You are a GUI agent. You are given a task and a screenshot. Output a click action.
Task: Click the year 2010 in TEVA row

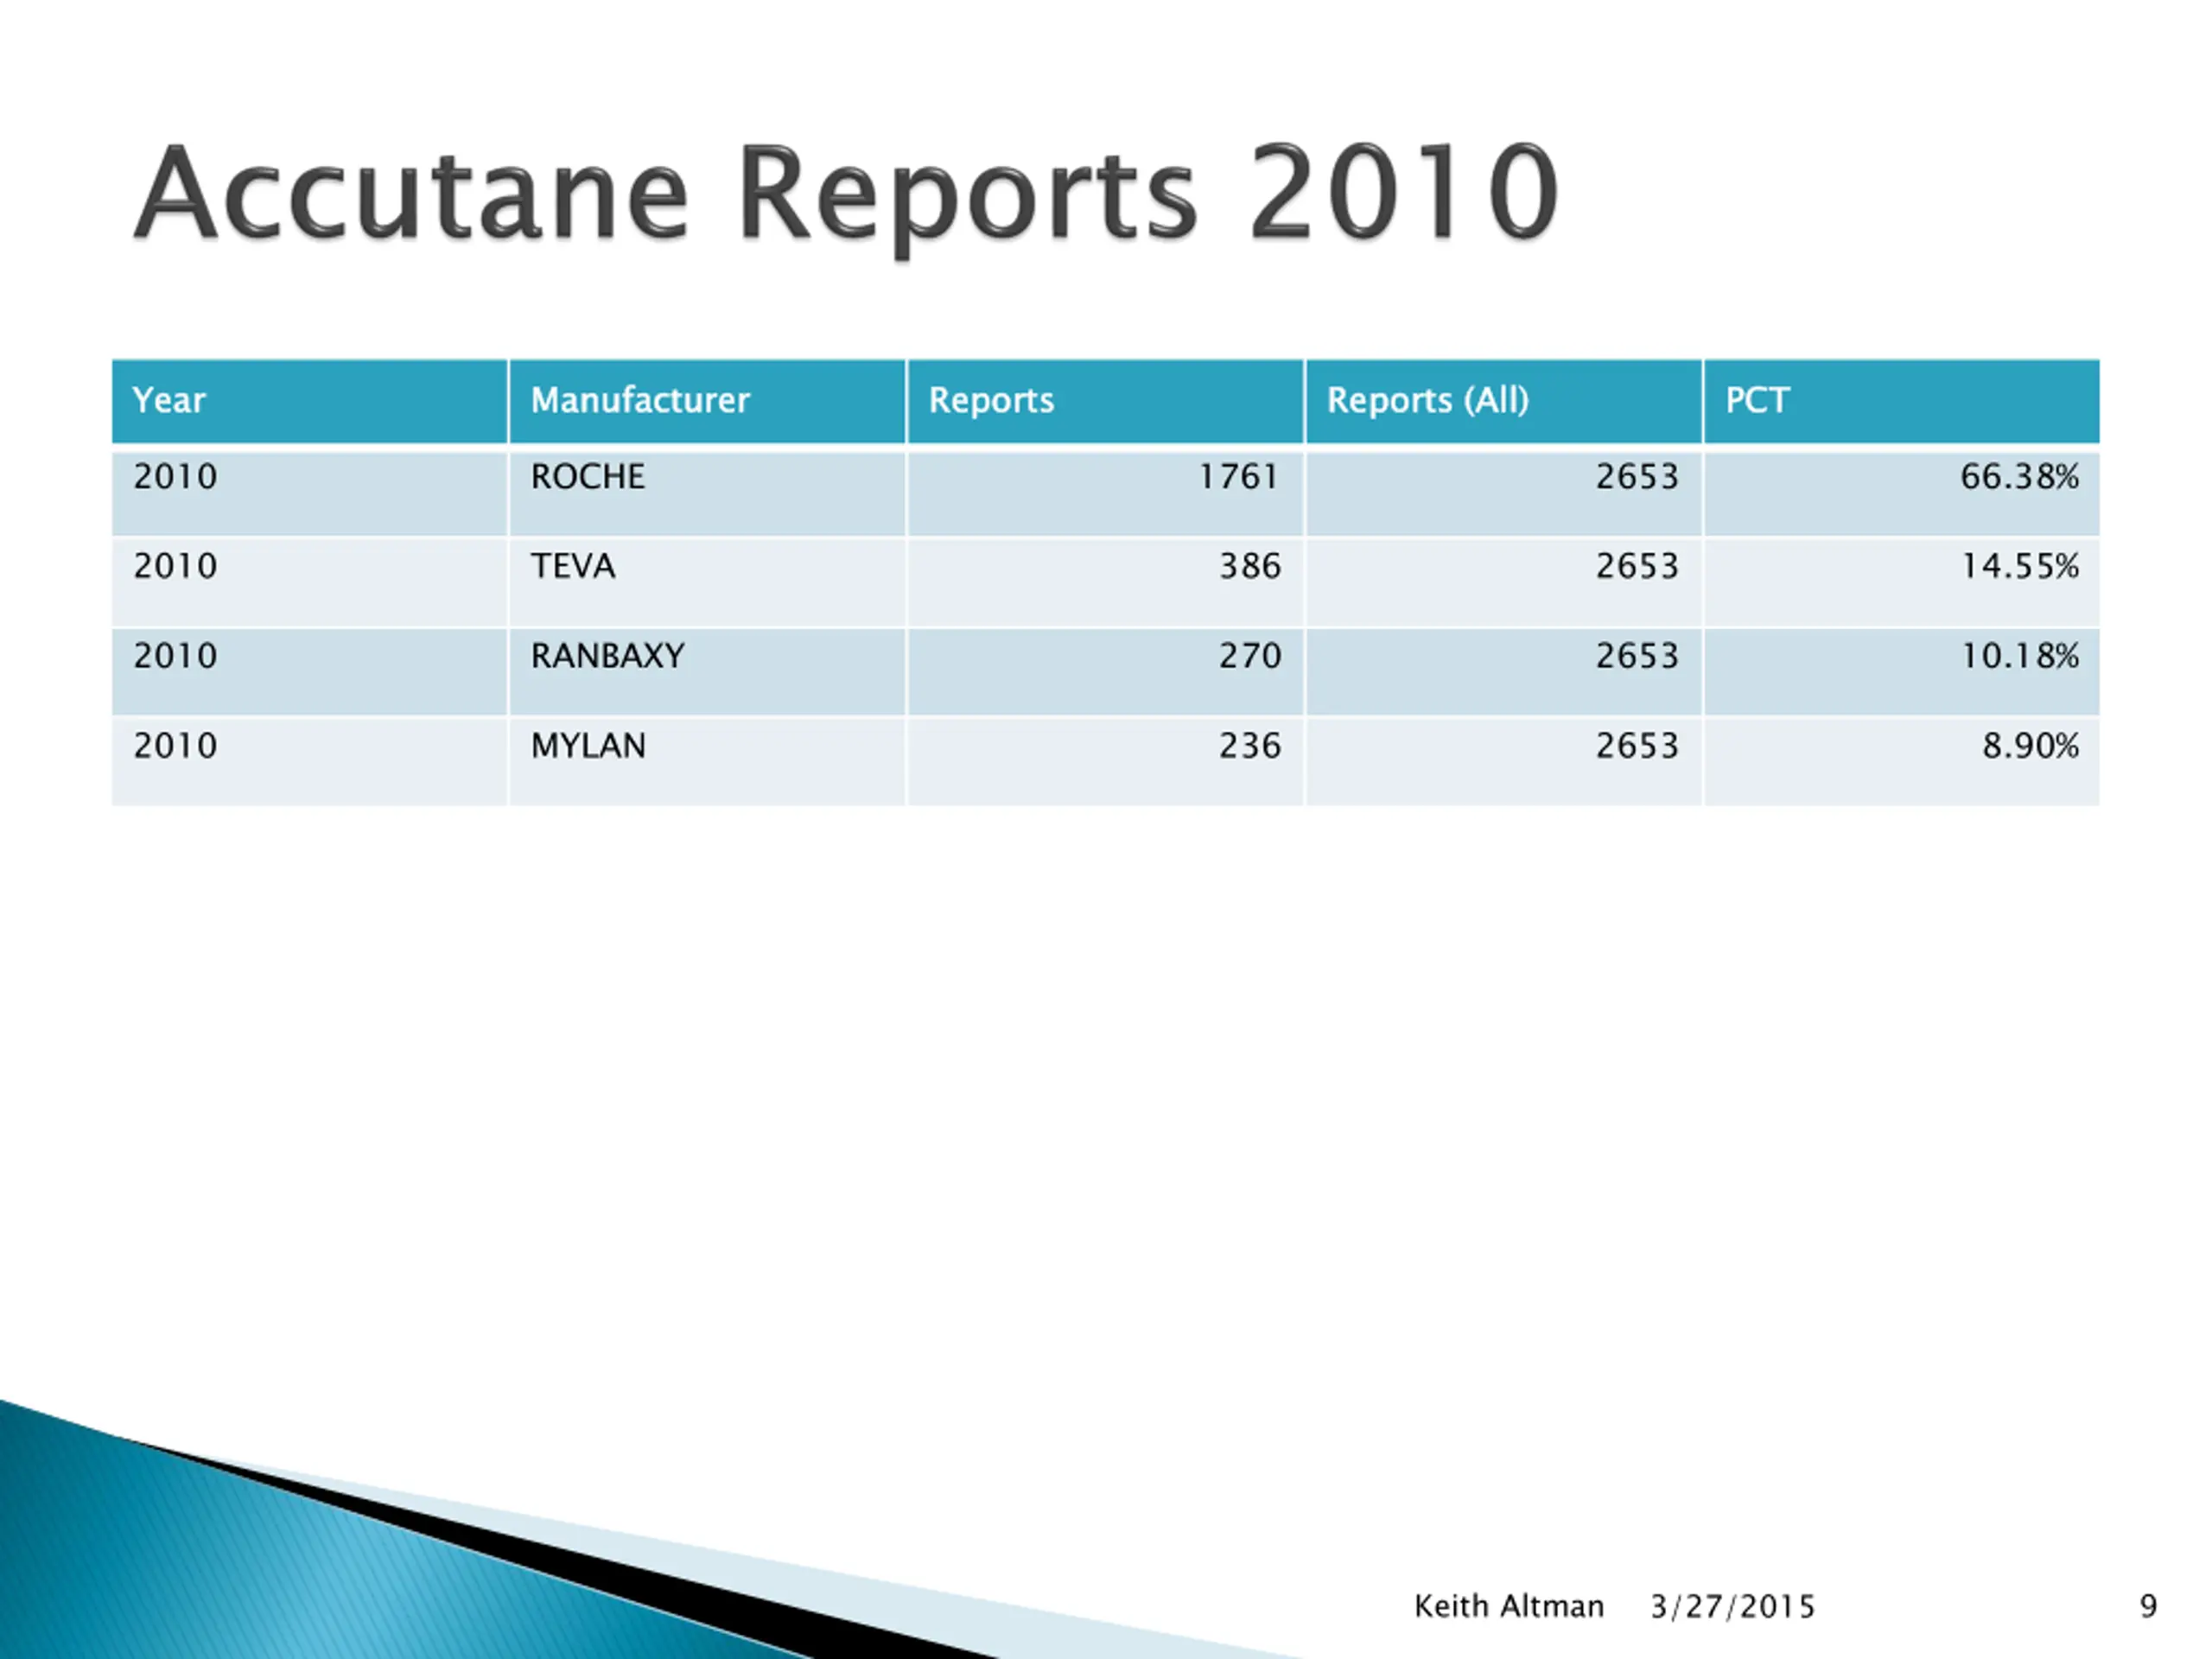coord(175,566)
